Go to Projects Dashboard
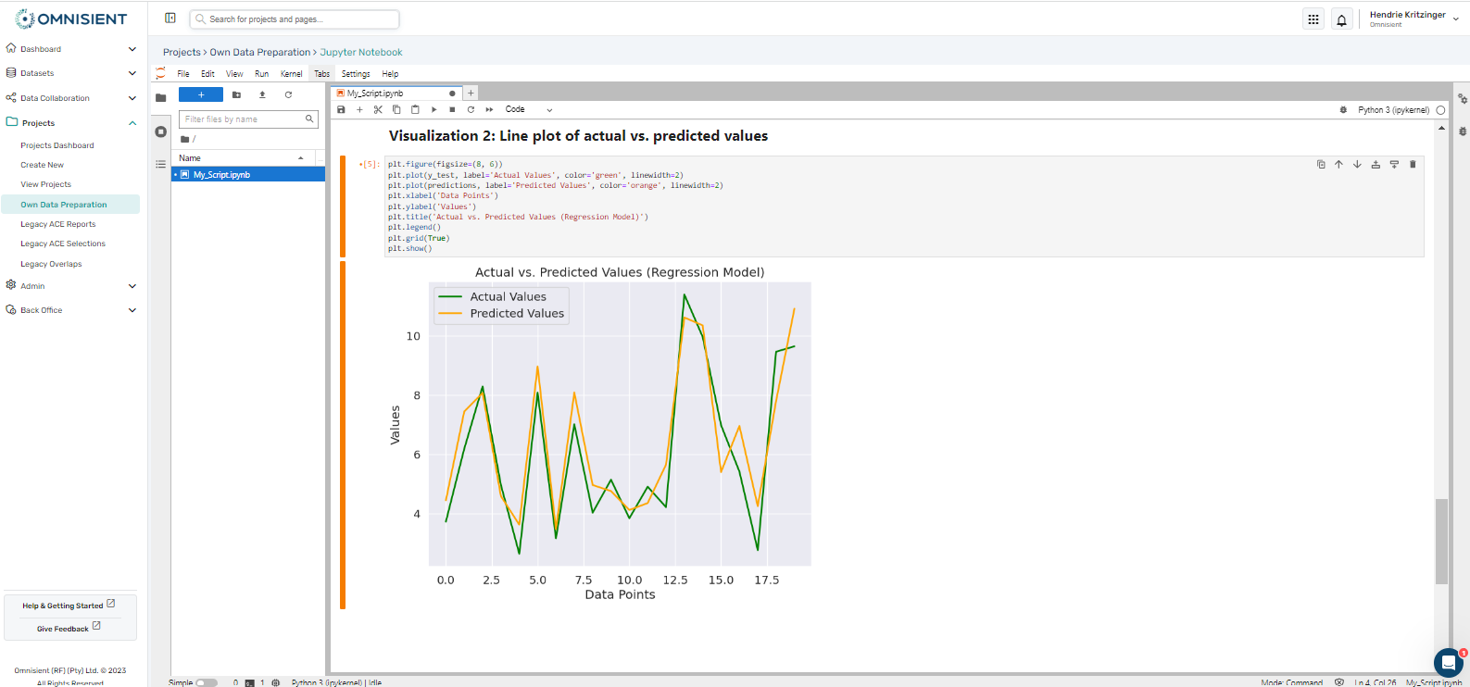The width and height of the screenshot is (1470, 687). [57, 145]
